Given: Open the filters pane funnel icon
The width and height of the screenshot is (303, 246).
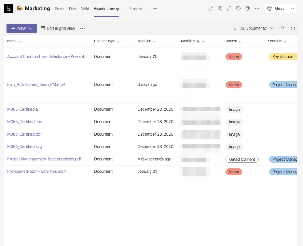Looking at the screenshot, I should (x=282, y=28).
